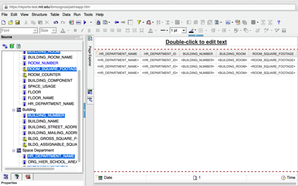Open the Page Explorer tab

[90, 56]
